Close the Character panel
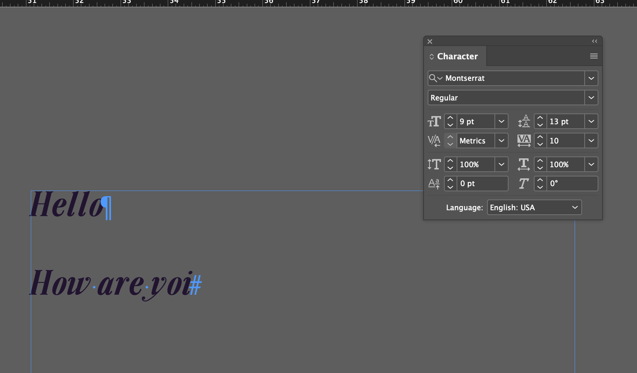This screenshot has height=373, width=637. tap(430, 42)
